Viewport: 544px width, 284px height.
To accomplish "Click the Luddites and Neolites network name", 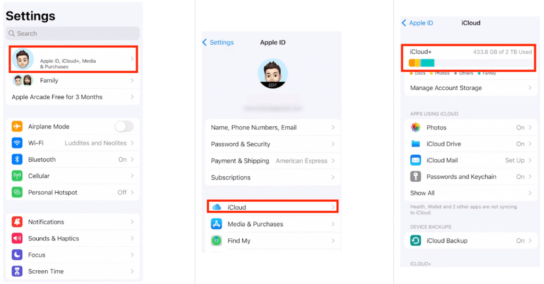I will point(96,143).
